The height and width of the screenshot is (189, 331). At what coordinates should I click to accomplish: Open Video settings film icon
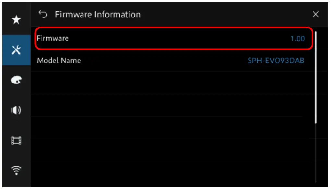16,140
